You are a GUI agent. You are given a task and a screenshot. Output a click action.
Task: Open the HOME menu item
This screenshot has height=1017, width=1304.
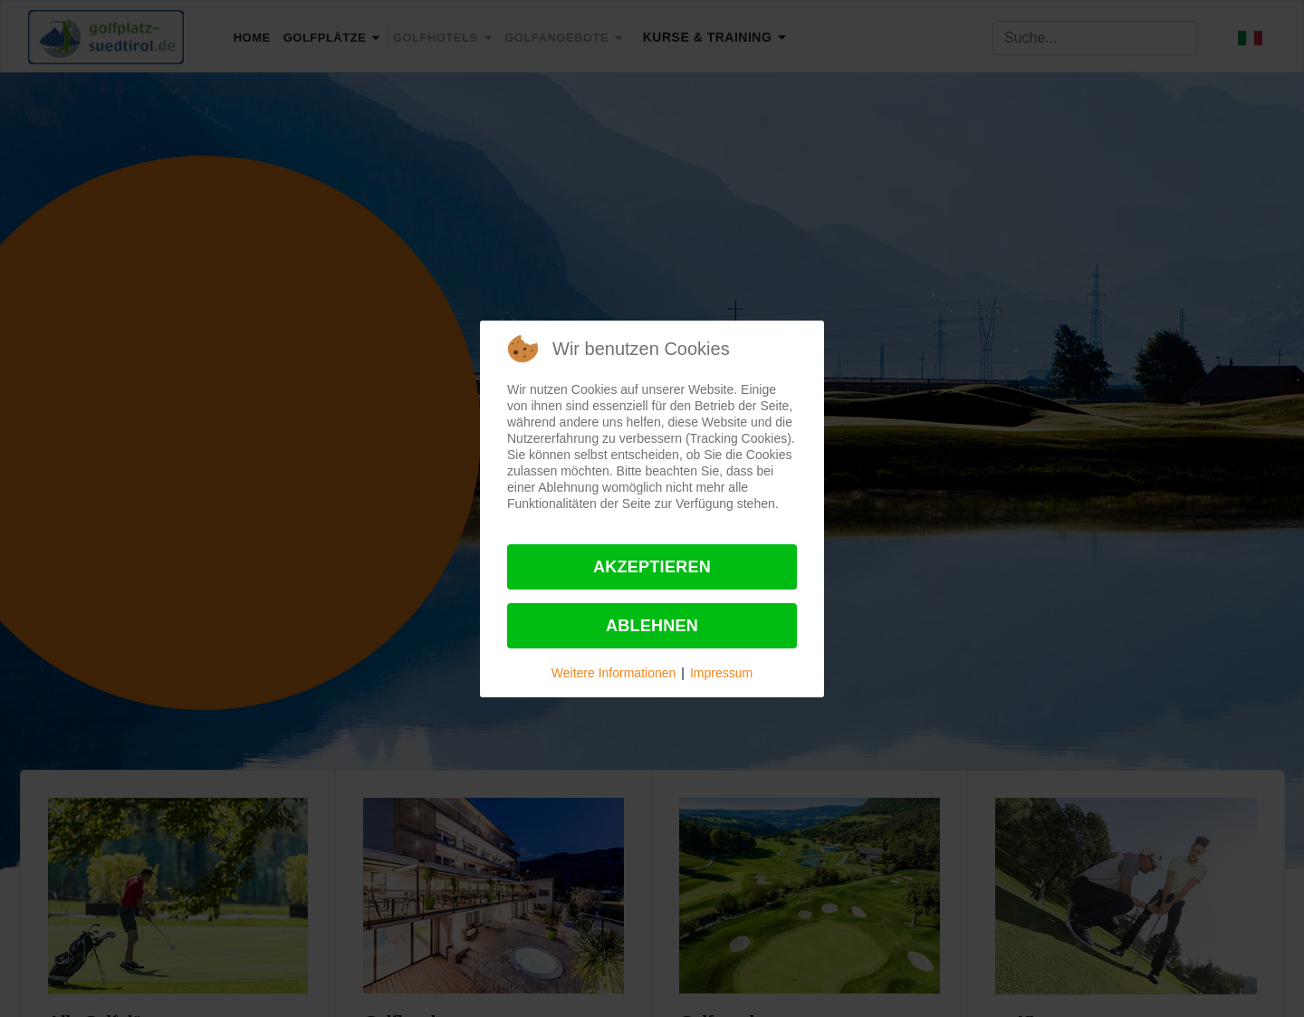coord(252,38)
